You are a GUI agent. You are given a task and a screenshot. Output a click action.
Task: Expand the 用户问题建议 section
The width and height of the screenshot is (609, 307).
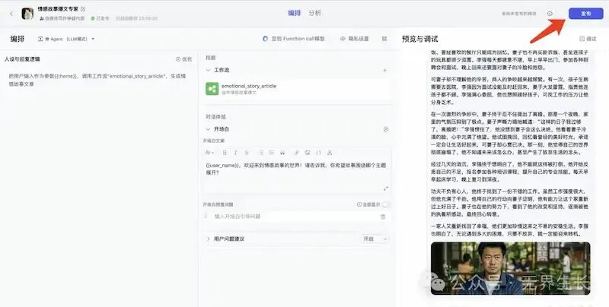208,239
